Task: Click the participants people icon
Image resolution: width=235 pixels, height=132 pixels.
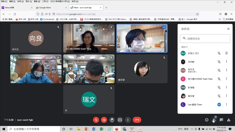Action: 214,120
